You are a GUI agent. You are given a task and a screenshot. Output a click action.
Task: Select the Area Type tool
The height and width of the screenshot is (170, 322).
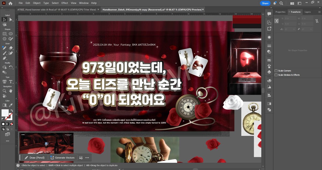(4, 82)
